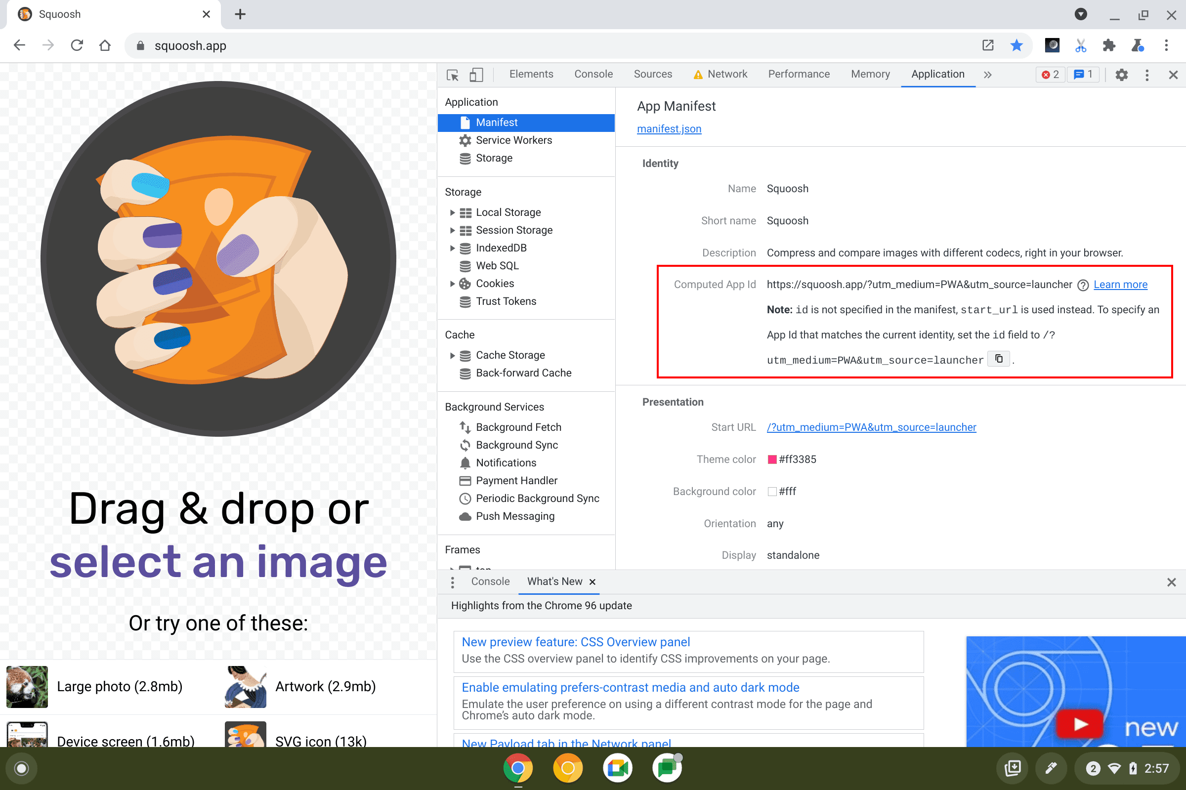Expand the Cache Storage section
This screenshot has height=790, width=1186.
pos(451,354)
